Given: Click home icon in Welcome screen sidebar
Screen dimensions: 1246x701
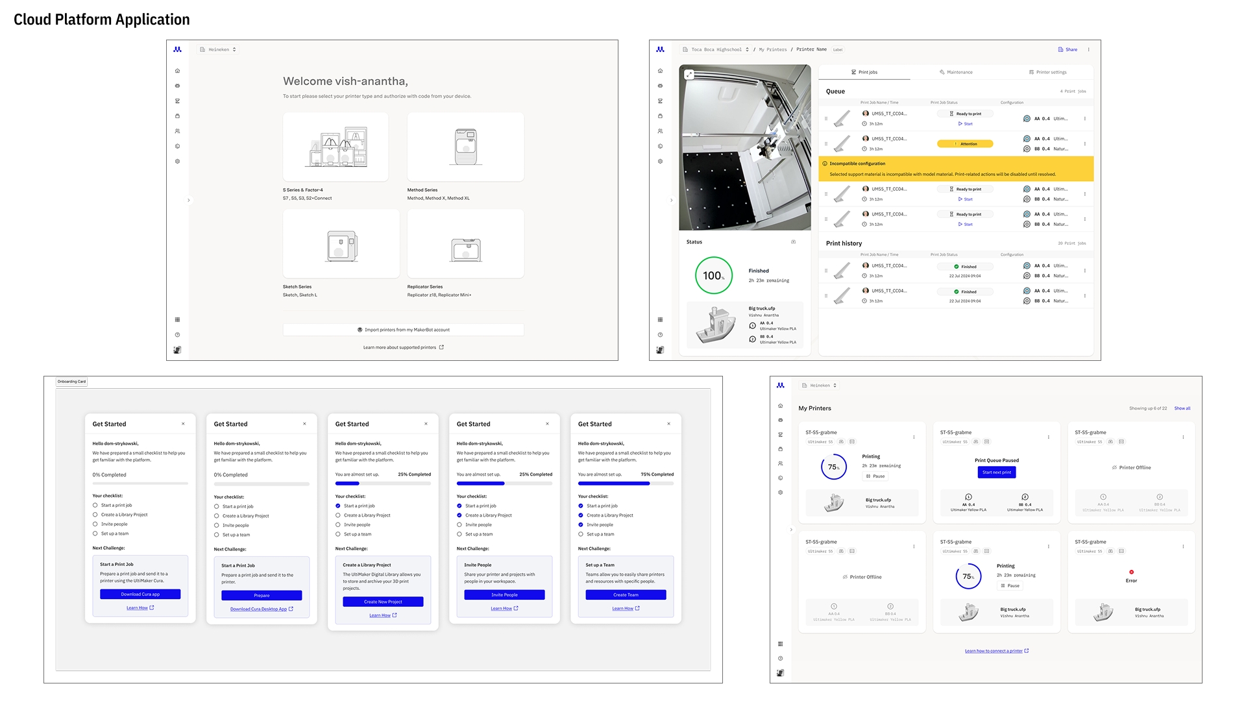Looking at the screenshot, I should [177, 71].
